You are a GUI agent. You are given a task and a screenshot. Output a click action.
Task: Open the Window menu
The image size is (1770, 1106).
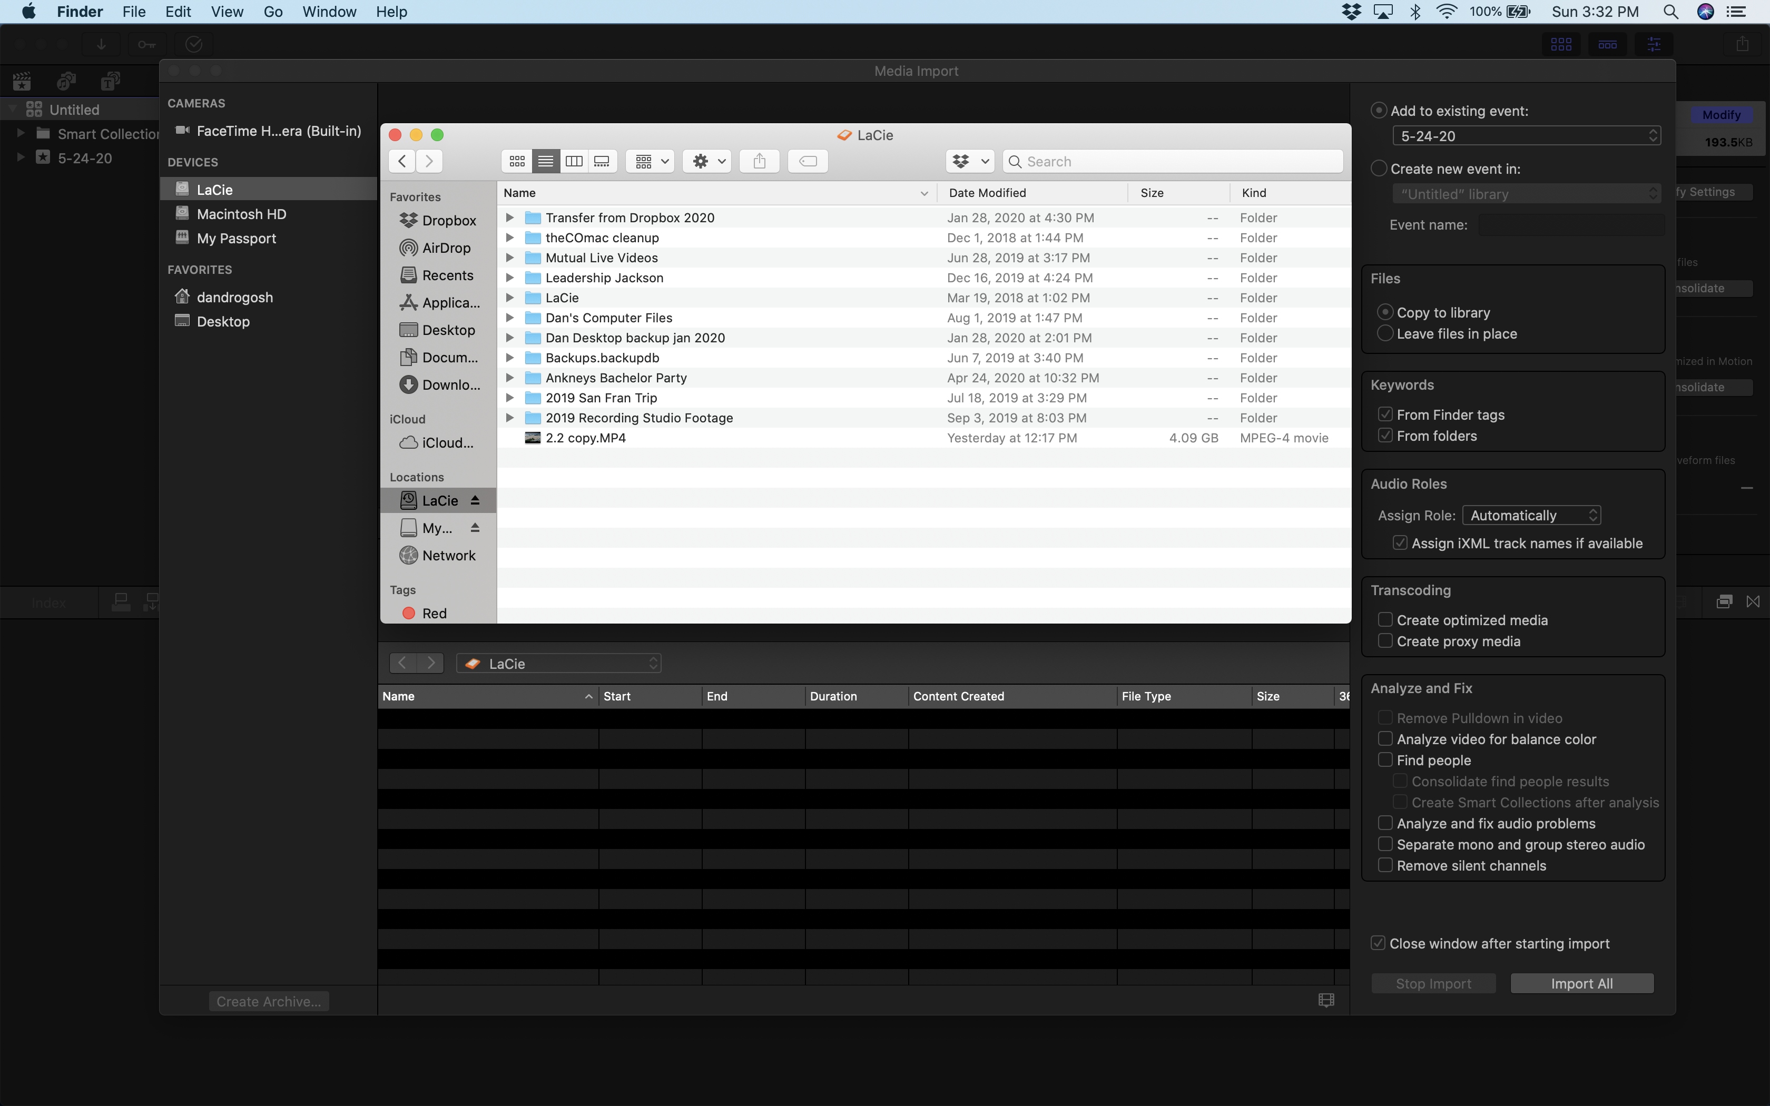point(329,12)
